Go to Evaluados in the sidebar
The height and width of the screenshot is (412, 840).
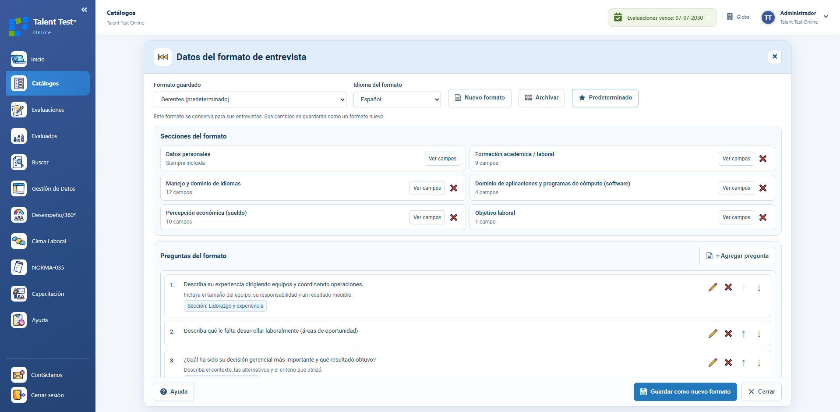point(48,136)
